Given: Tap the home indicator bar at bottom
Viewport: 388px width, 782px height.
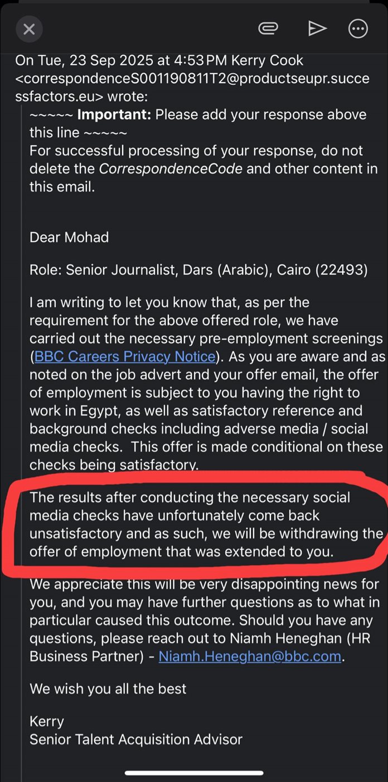Looking at the screenshot, I should pos(193,773).
